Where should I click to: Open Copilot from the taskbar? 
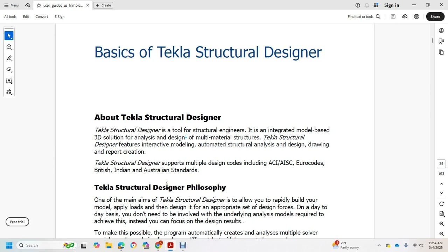coord(96,245)
